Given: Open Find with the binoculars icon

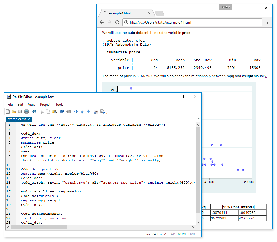Looking at the screenshot, I should point(34,112).
